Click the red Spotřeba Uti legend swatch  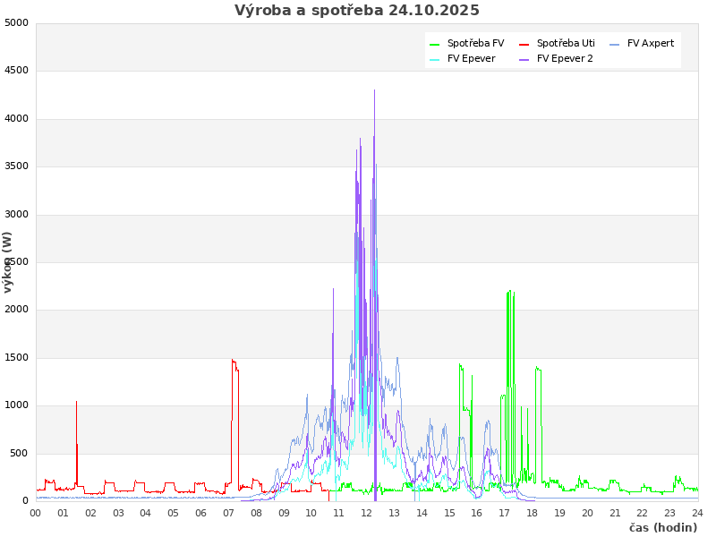point(524,44)
